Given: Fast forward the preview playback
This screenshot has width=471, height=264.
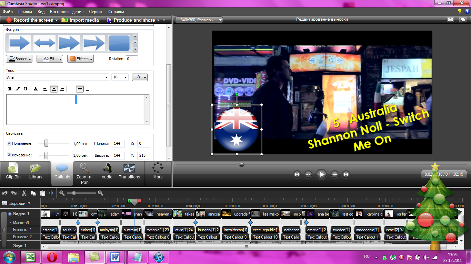Looking at the screenshot, I should (334, 175).
